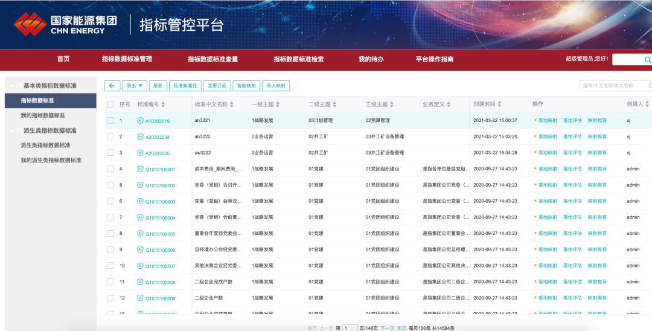Sort by 标准编号 column arrows
Viewport: 652px width, 331px height.
pos(164,104)
